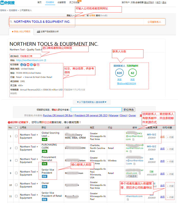Copy email icon in row 1
Image resolution: width=178 pixels, height=207 pixels.
pyautogui.click(x=133, y=139)
